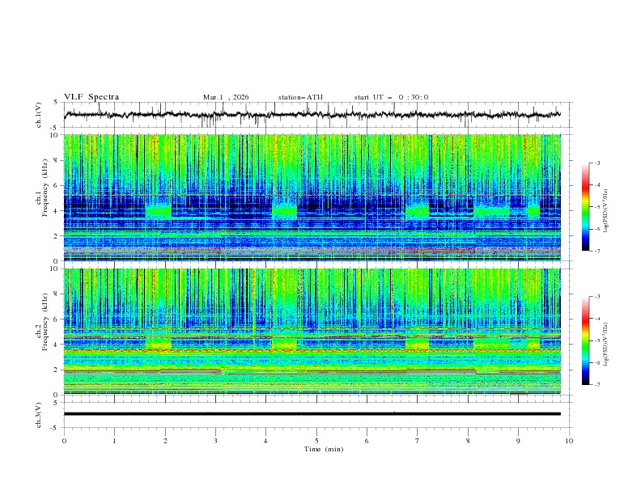Viewport: 641px width, 495px height.
Task: Click the "-6" tick on ch.2 colorbar
Action: [x=597, y=362]
